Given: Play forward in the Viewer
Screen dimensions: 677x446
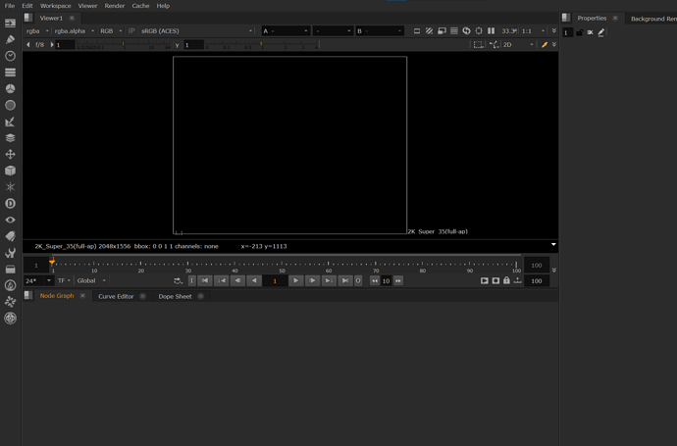Looking at the screenshot, I should click(x=295, y=280).
